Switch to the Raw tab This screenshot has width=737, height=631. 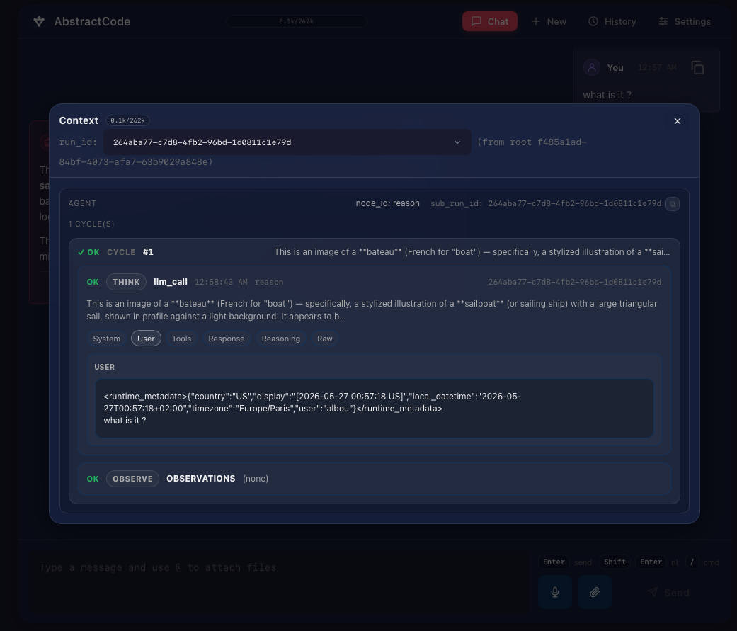[325, 339]
